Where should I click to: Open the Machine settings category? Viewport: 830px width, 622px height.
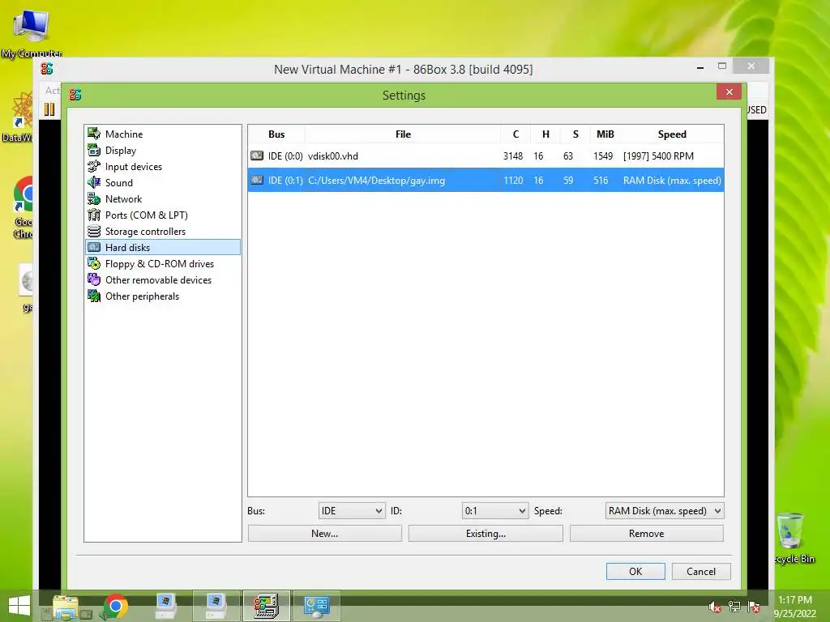click(x=124, y=134)
